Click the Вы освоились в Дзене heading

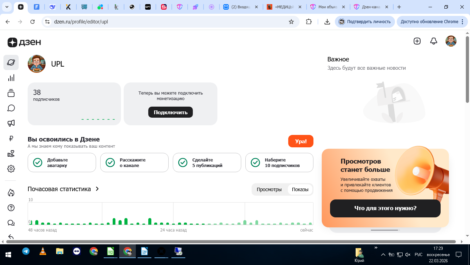[x=64, y=139]
